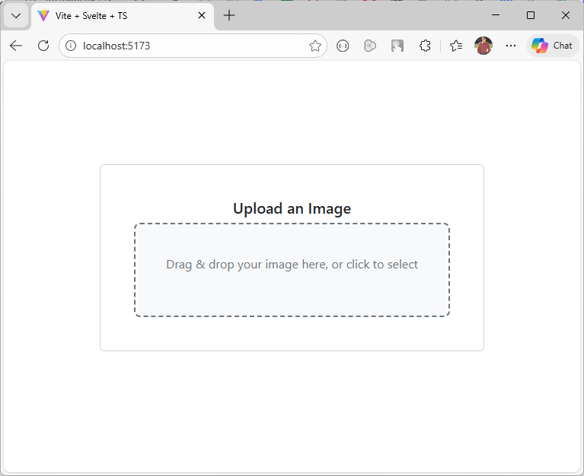
Task: Close the browser window
Action: (x=566, y=15)
